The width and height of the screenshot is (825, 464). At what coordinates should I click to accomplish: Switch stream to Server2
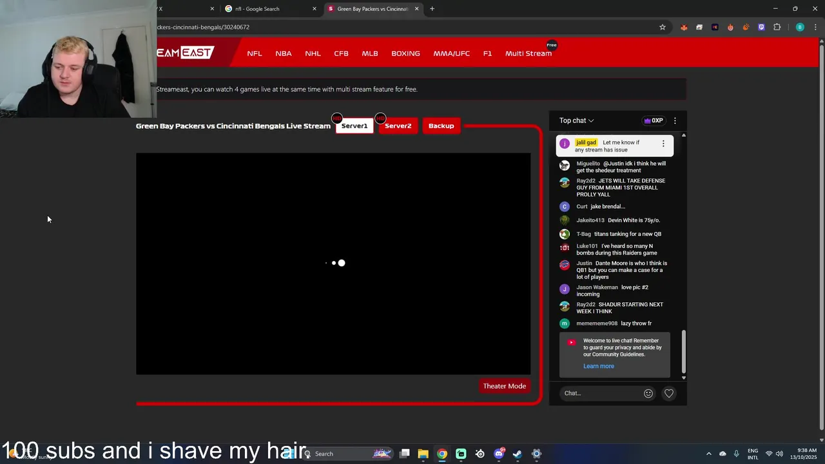coord(398,126)
